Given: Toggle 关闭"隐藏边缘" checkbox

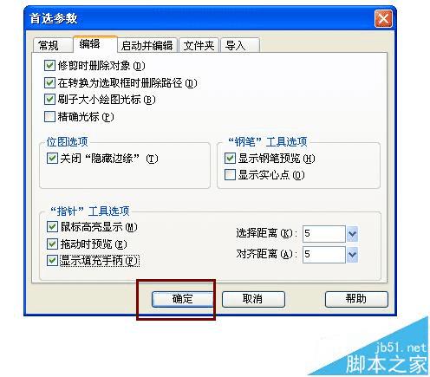Looking at the screenshot, I should tap(52, 159).
